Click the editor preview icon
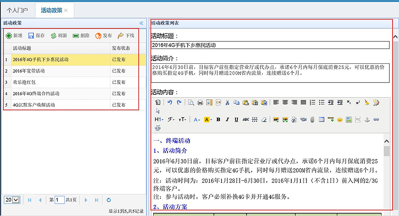The width and height of the screenshot is (399, 216). [191, 102]
